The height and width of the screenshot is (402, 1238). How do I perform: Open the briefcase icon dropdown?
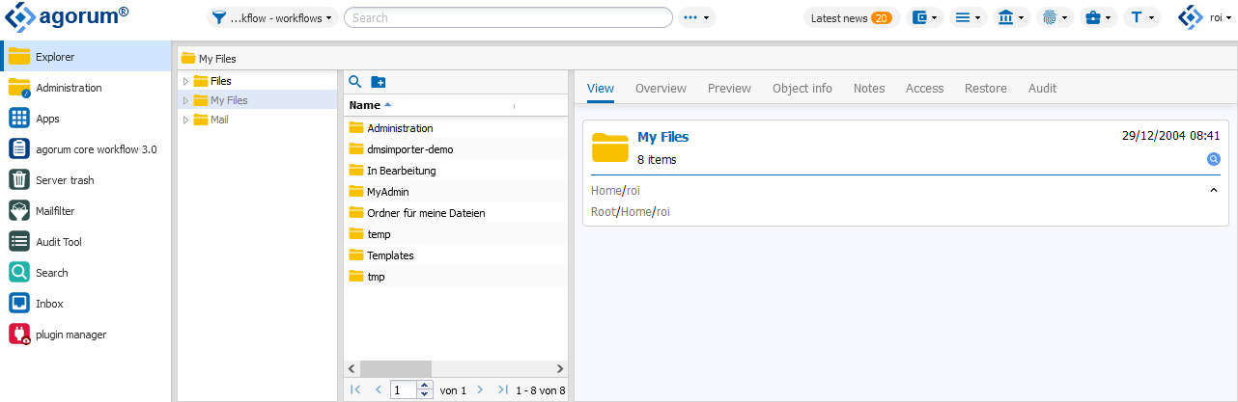pyautogui.click(x=1098, y=17)
